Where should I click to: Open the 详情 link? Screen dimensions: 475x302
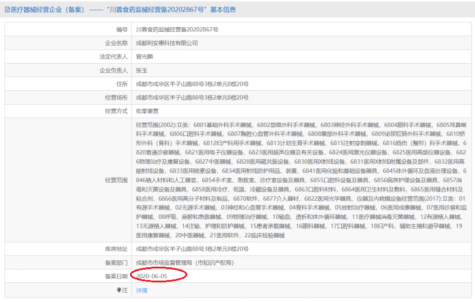point(142,290)
